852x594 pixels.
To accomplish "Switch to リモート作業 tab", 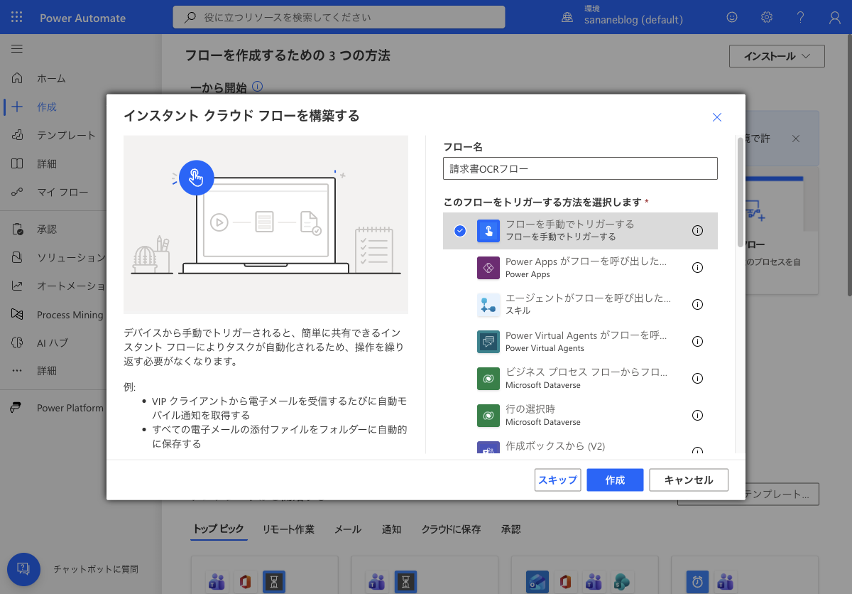I will pos(288,529).
